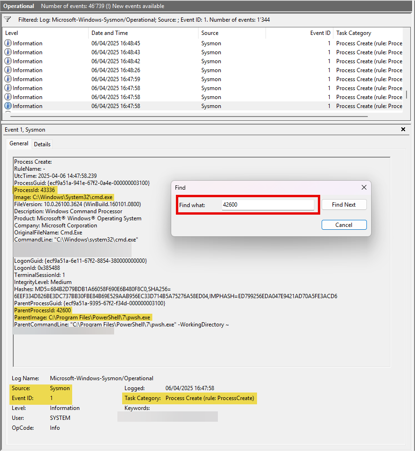
Task: Click the Information icon on the 16:48:26 event
Action: 7,70
